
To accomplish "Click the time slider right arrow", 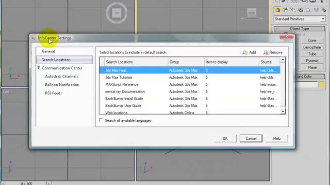I will [48, 183].
